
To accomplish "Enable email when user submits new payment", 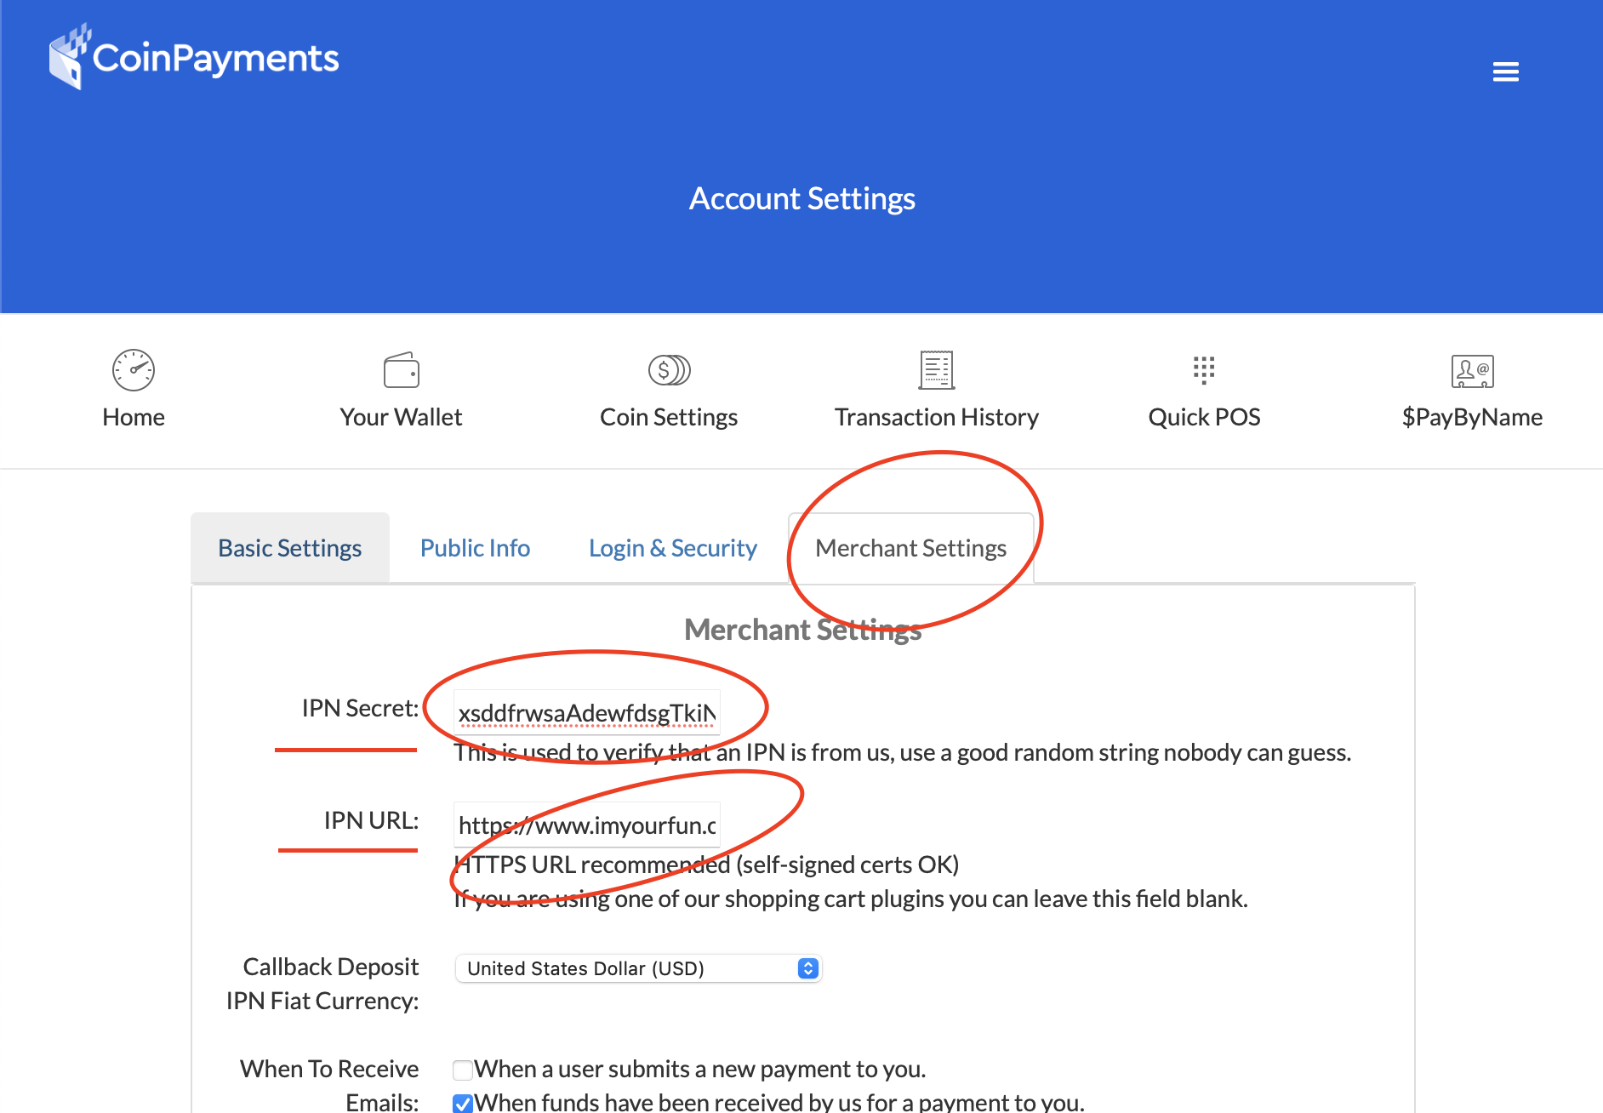I will click(x=463, y=1070).
